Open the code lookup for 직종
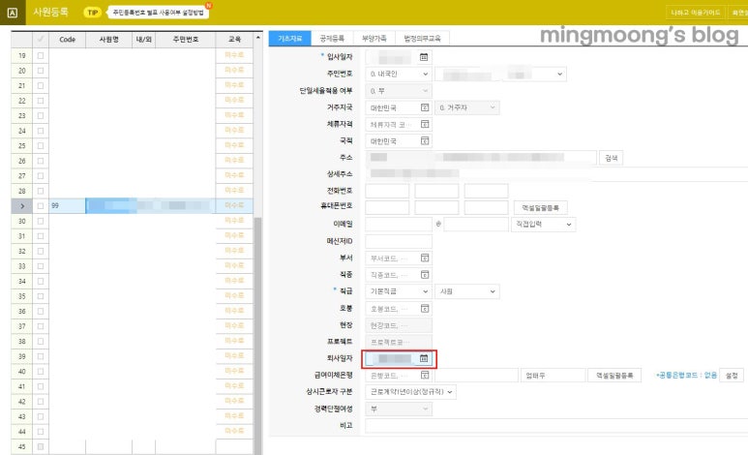The width and height of the screenshot is (748, 455). [x=425, y=275]
